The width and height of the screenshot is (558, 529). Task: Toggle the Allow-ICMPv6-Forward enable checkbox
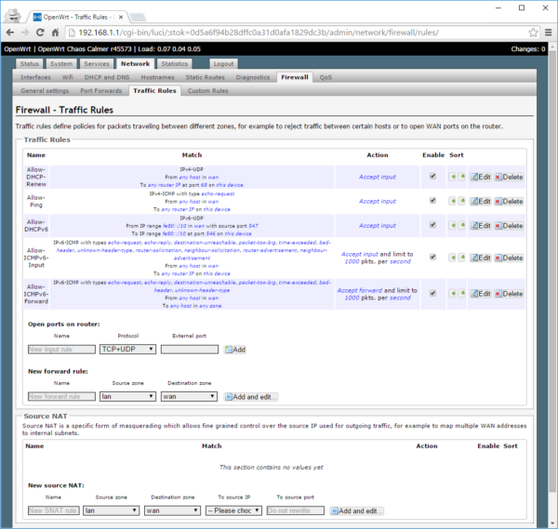(432, 293)
